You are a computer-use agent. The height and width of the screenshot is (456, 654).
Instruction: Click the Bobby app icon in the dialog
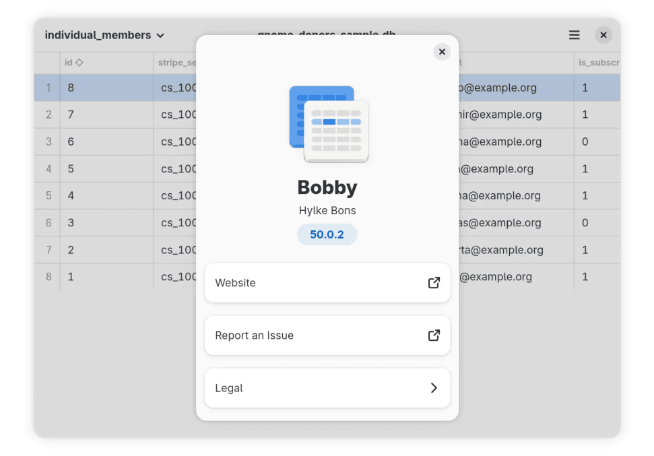coord(329,124)
